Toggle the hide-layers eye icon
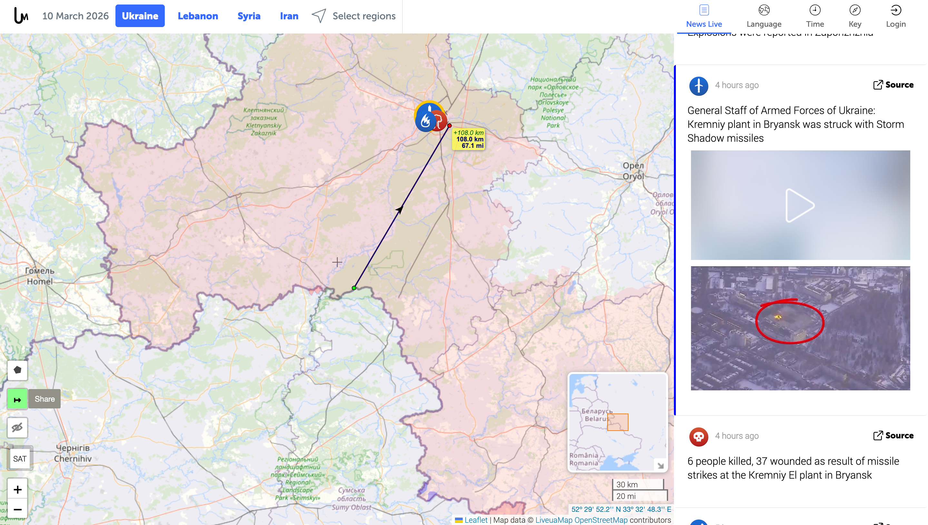 click(17, 428)
